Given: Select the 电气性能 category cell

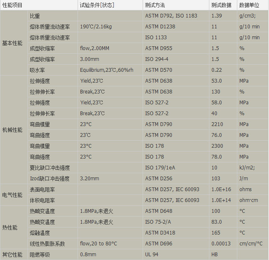Looking at the screenshot, I should [14, 195].
